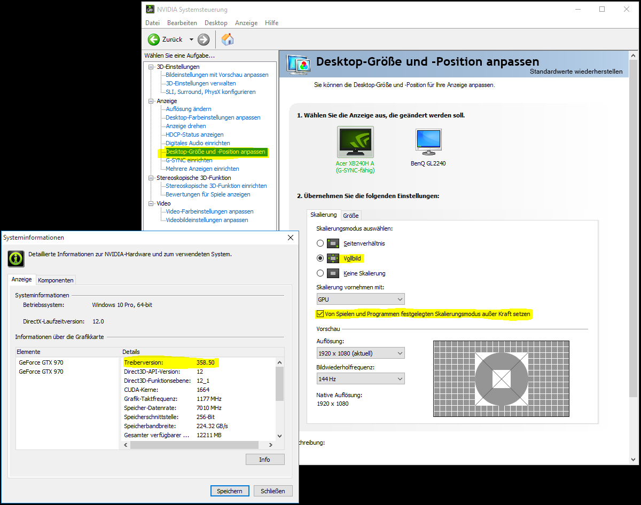Switch to the Skalierung tab
641x505 pixels.
(324, 215)
